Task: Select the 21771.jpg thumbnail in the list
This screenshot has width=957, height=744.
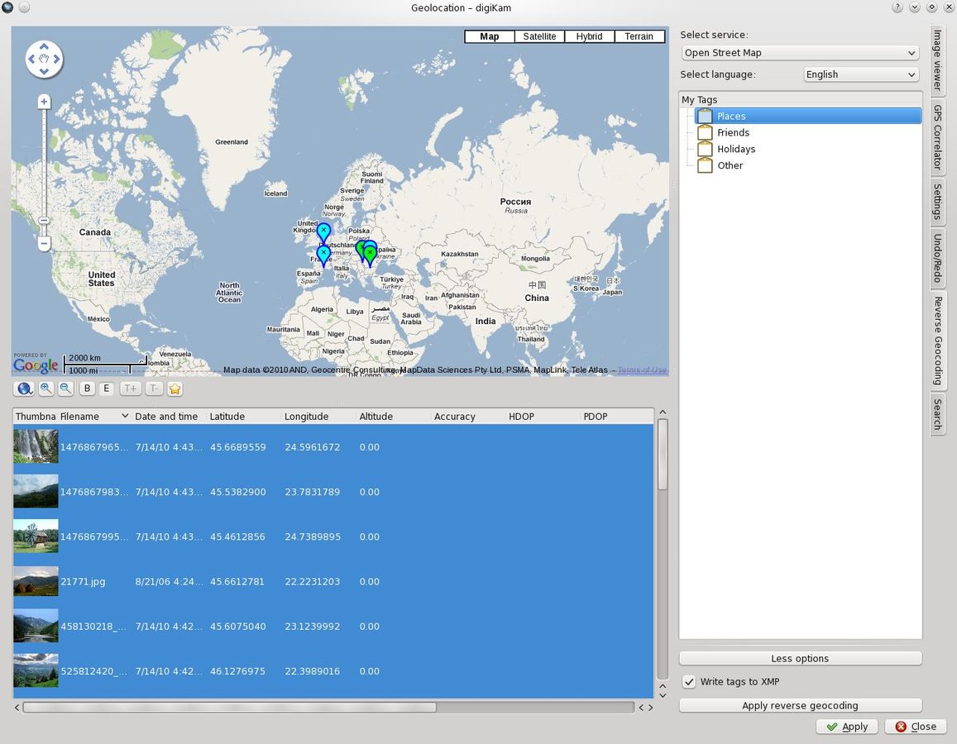Action: [x=36, y=581]
